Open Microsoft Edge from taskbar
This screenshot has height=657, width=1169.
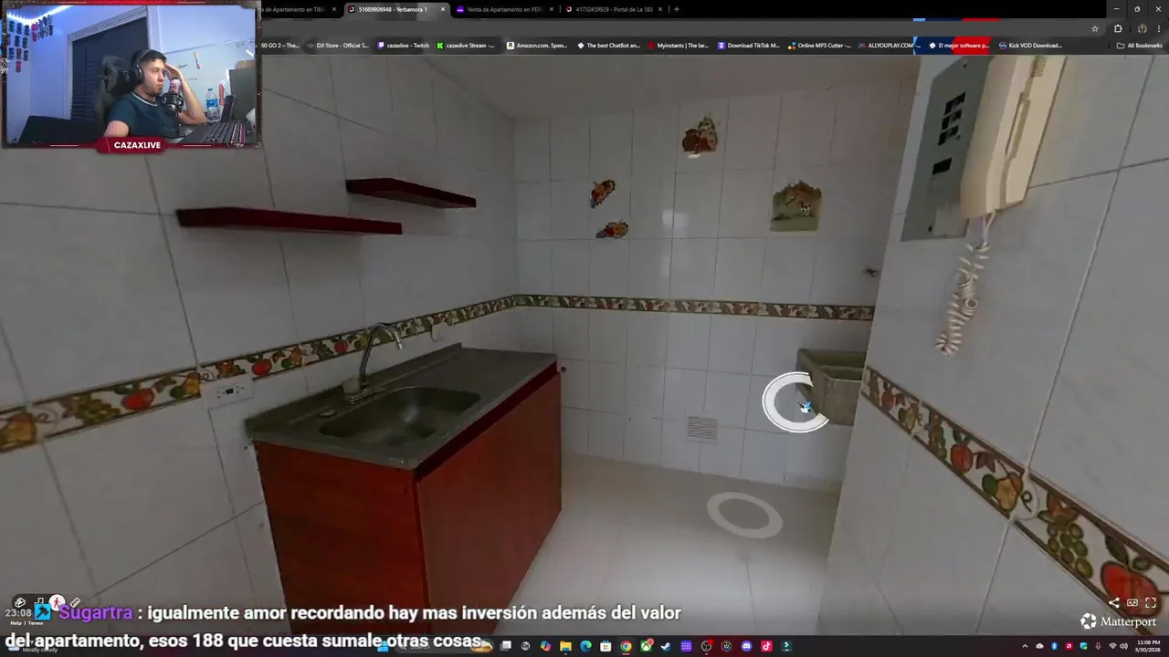pos(585,646)
